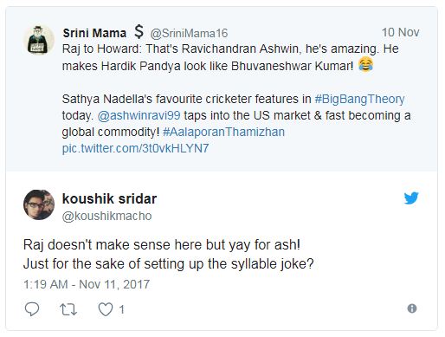Open the 1:19 AM - Nov 11, 2017 timestamp
This screenshot has width=445, height=337.
[x=87, y=284]
